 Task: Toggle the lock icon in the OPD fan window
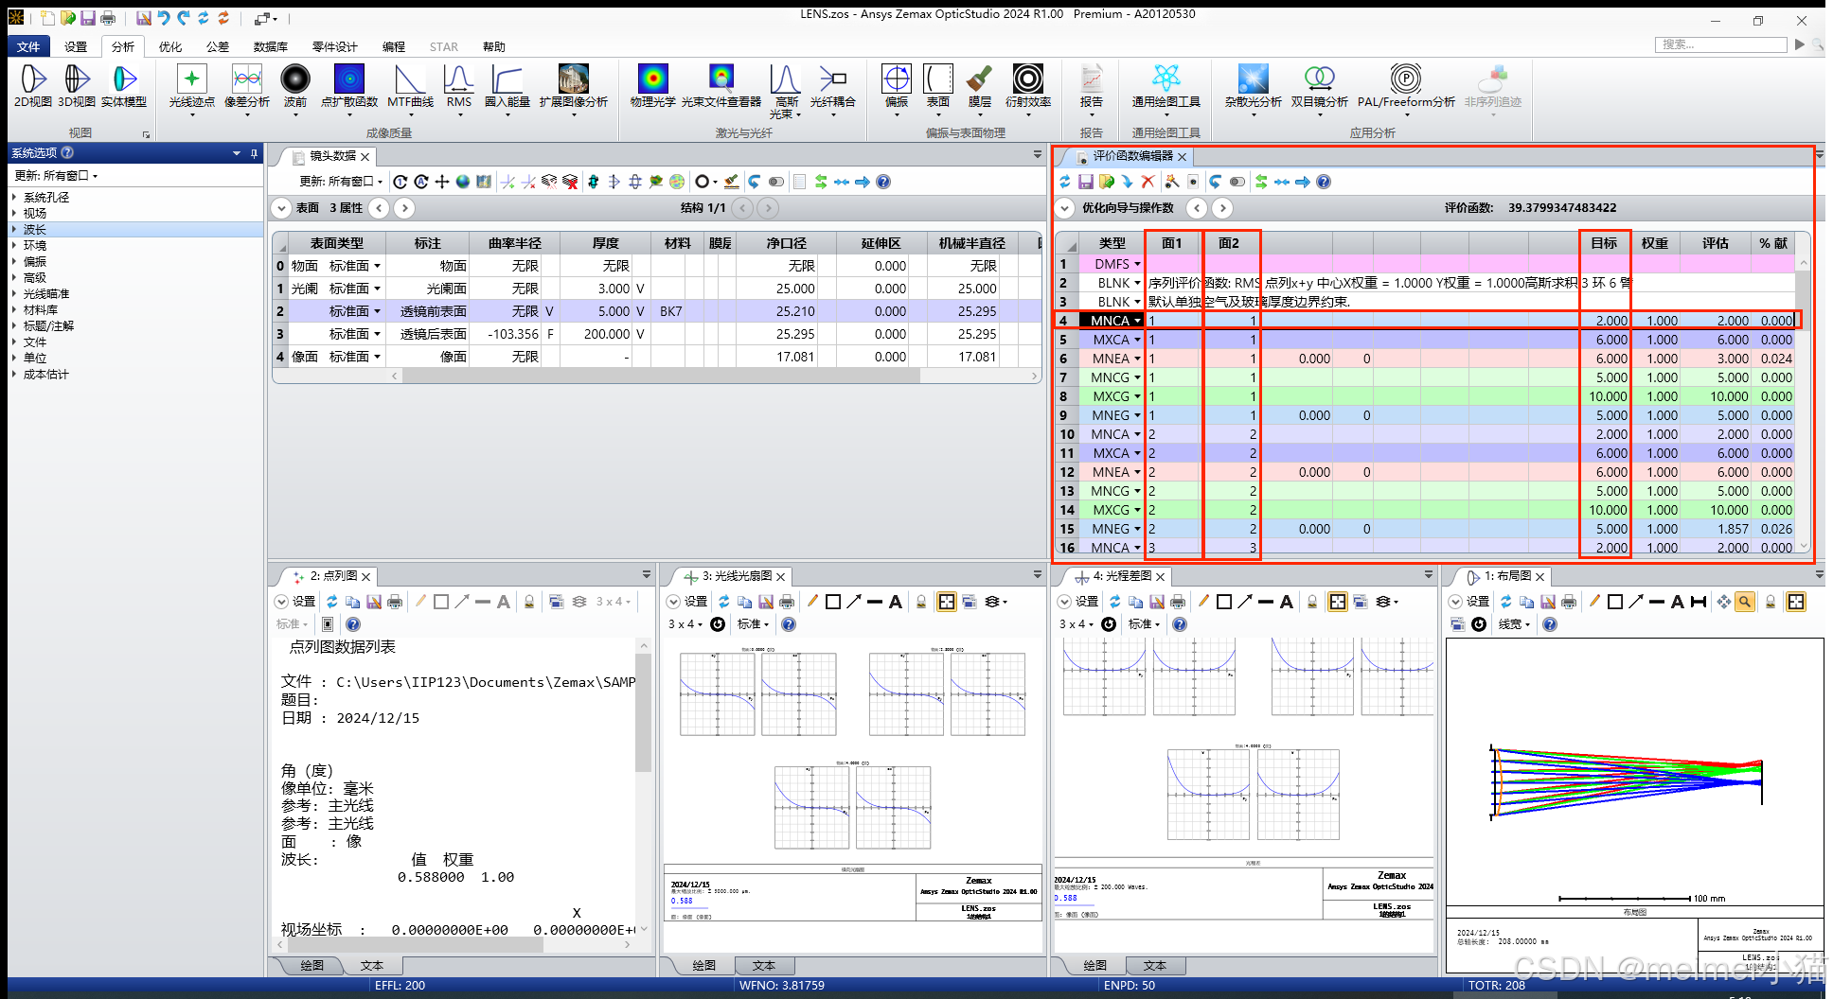1312,602
